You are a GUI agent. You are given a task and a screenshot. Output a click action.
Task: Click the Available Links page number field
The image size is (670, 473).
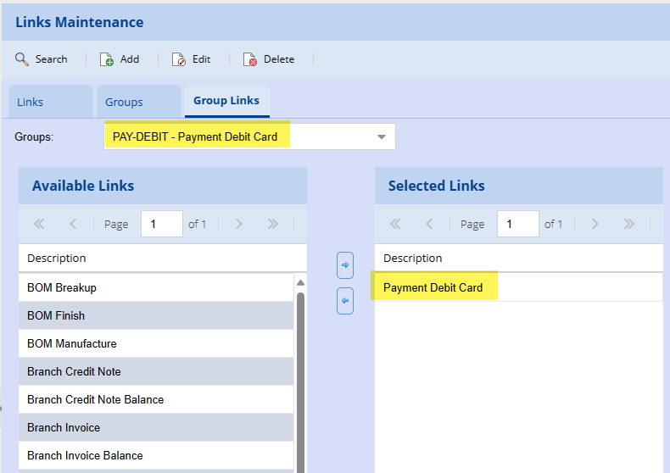pos(161,224)
